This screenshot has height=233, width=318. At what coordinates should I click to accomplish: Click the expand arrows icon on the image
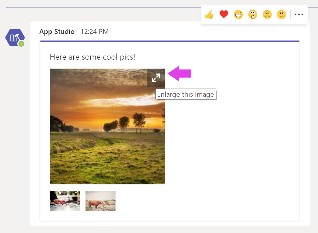[x=156, y=78]
